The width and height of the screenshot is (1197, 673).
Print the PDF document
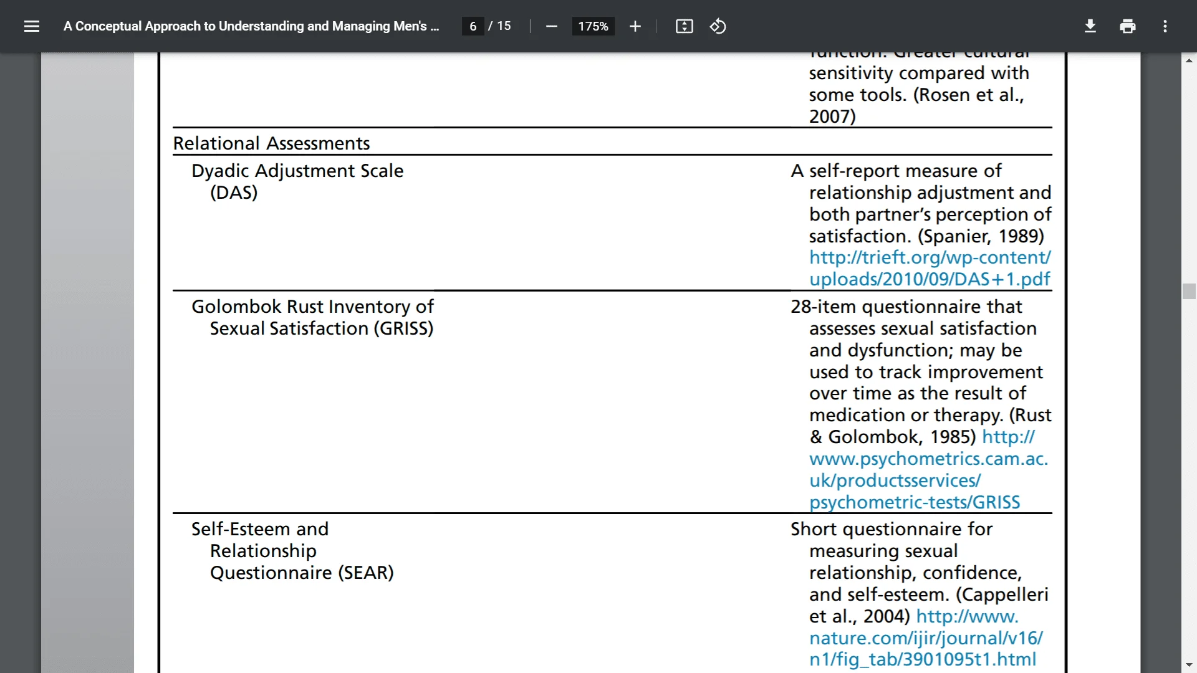[1127, 26]
